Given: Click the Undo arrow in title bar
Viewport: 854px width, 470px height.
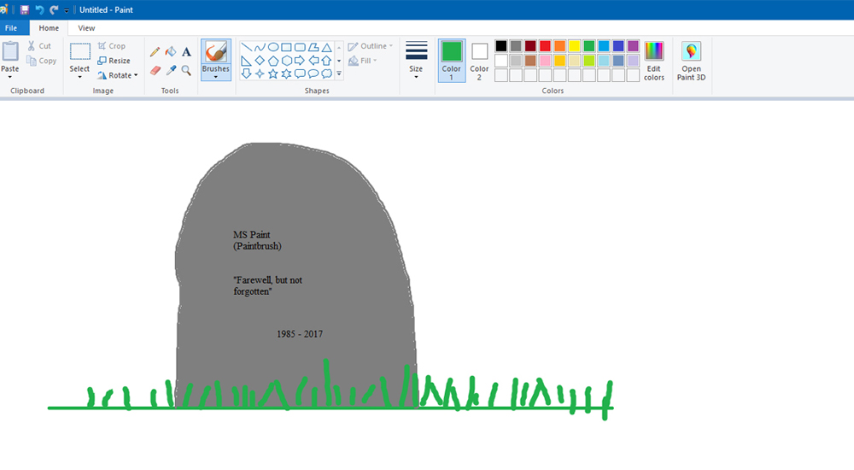Looking at the screenshot, I should pyautogui.click(x=39, y=9).
